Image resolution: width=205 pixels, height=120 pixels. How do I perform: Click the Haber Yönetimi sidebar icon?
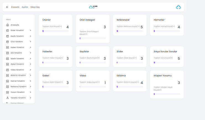pyautogui.click(x=7, y=47)
